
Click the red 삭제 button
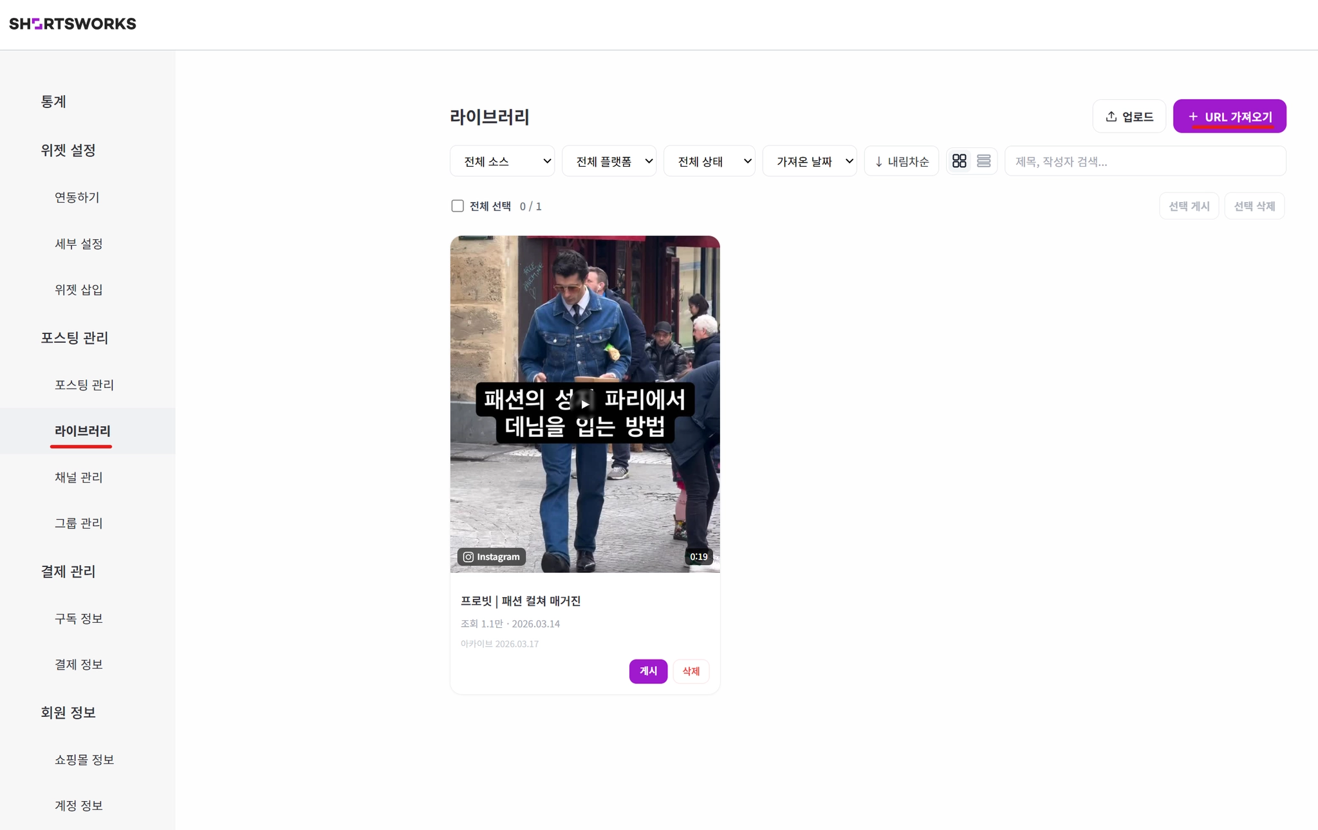[691, 671]
